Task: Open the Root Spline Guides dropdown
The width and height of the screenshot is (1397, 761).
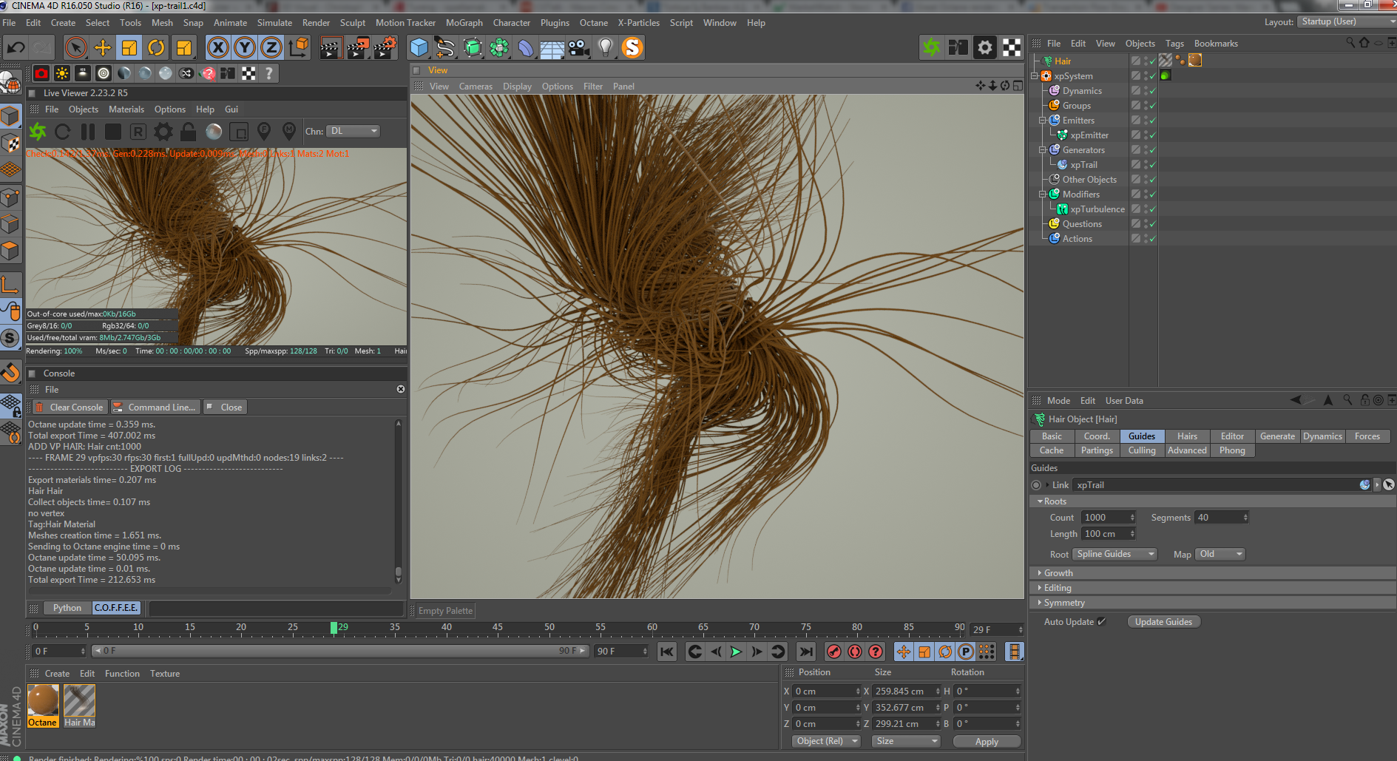Action: click(x=1115, y=554)
